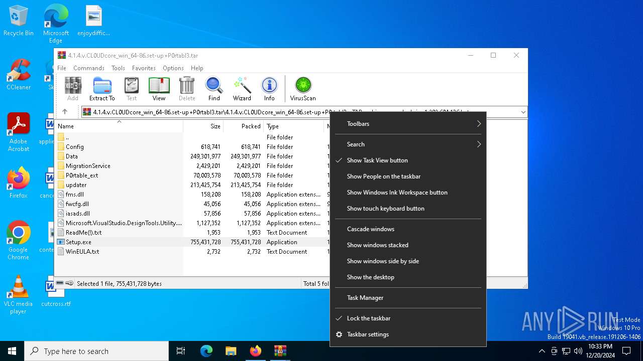This screenshot has height=361, width=643.
Task: Click the Find toolbar icon
Action: 214,89
